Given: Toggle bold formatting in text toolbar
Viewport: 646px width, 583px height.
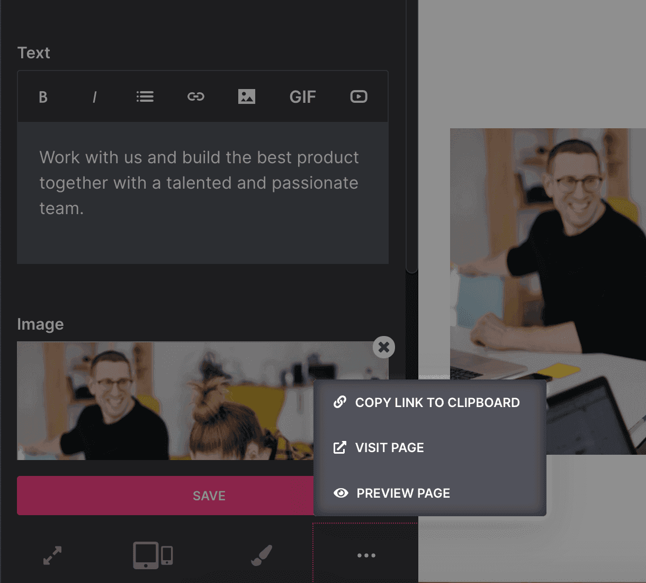Looking at the screenshot, I should 43,97.
